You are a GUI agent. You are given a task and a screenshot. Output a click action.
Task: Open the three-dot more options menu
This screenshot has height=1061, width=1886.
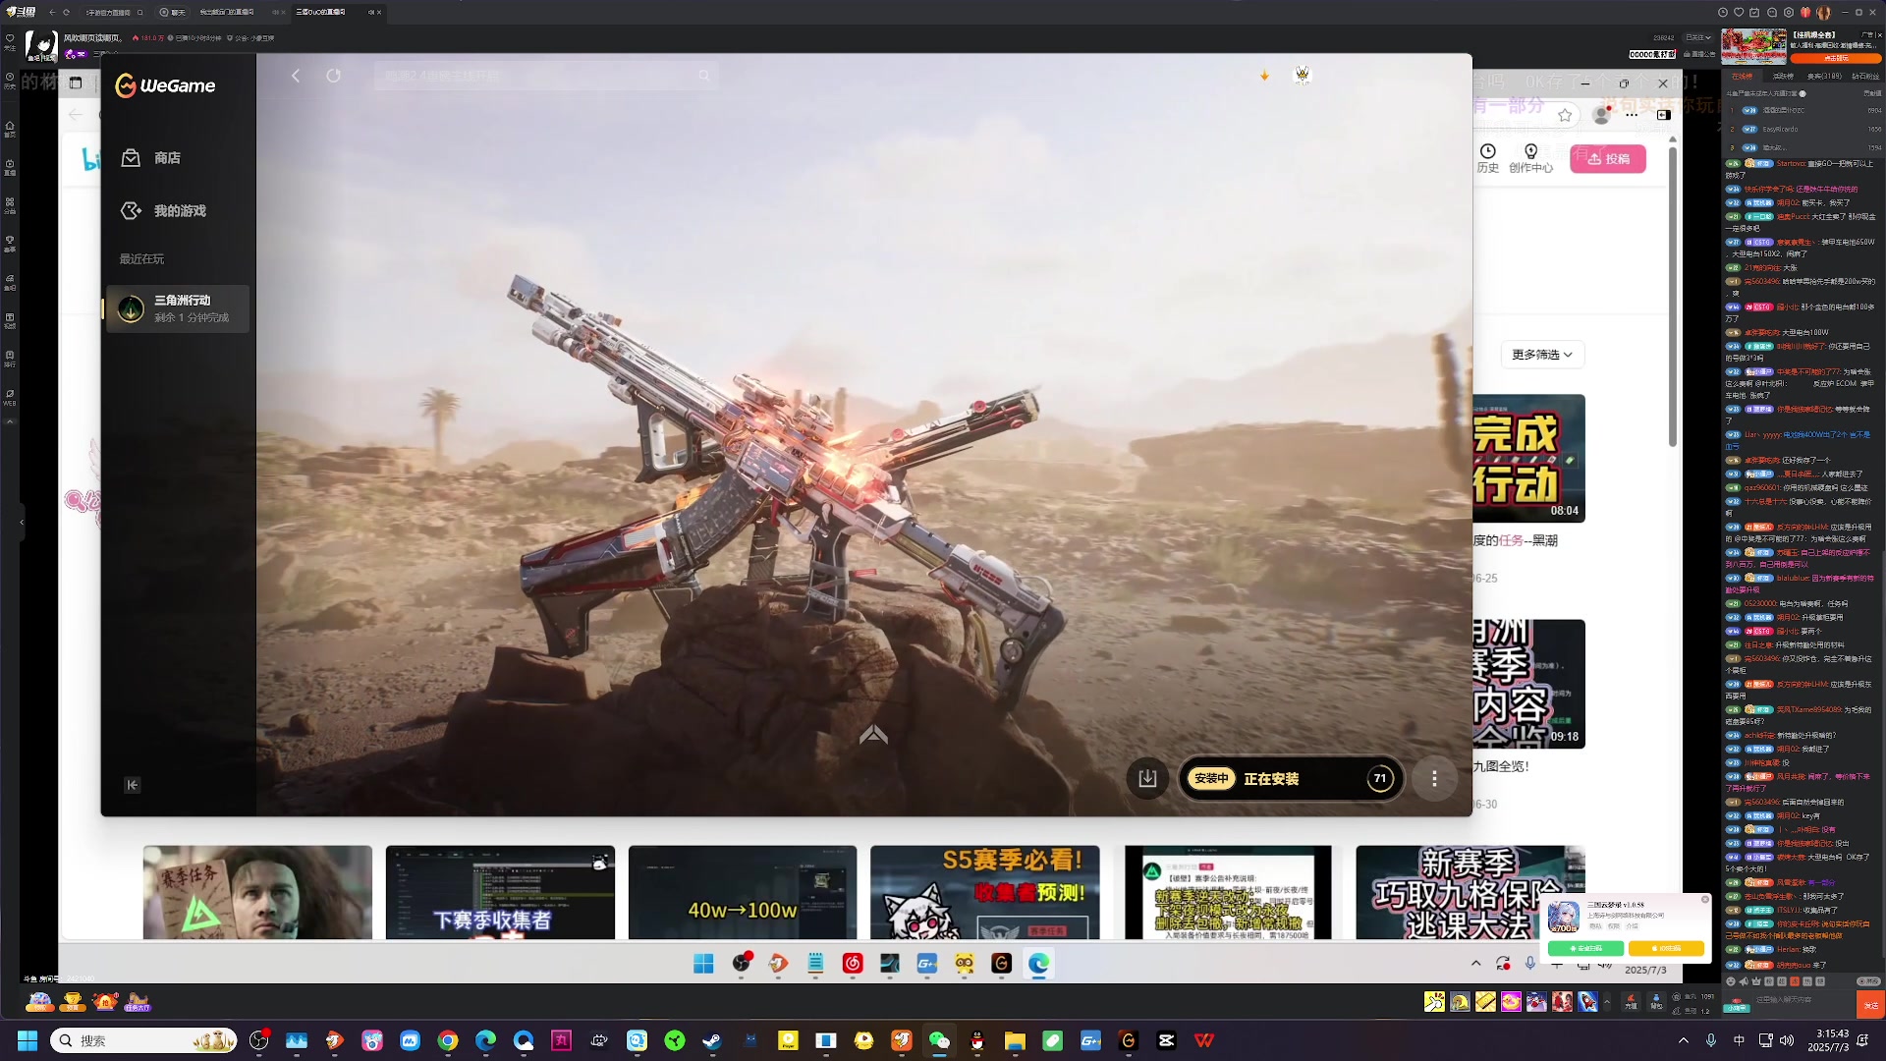(x=1434, y=779)
